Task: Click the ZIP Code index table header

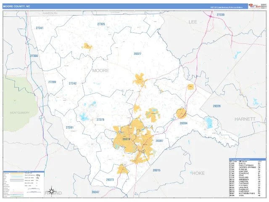Action: [248, 159]
